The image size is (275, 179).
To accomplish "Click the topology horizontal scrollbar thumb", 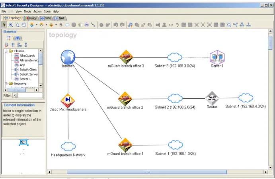I will (x=147, y=172).
